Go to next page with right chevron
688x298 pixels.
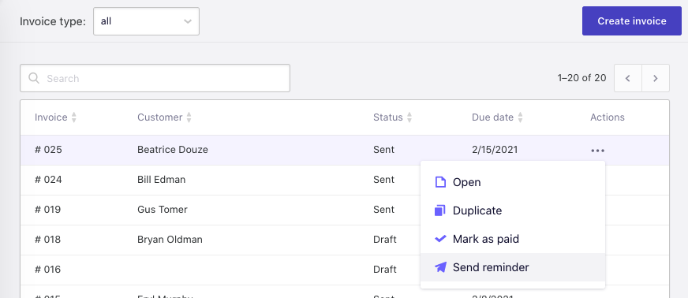coord(656,78)
